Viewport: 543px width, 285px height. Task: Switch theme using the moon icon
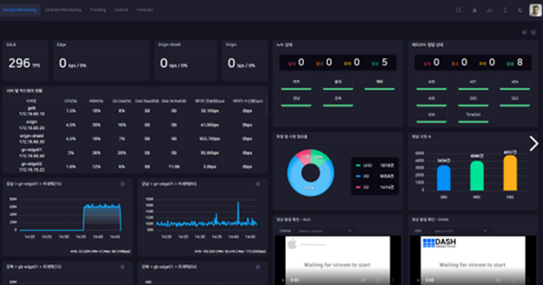(x=520, y=10)
